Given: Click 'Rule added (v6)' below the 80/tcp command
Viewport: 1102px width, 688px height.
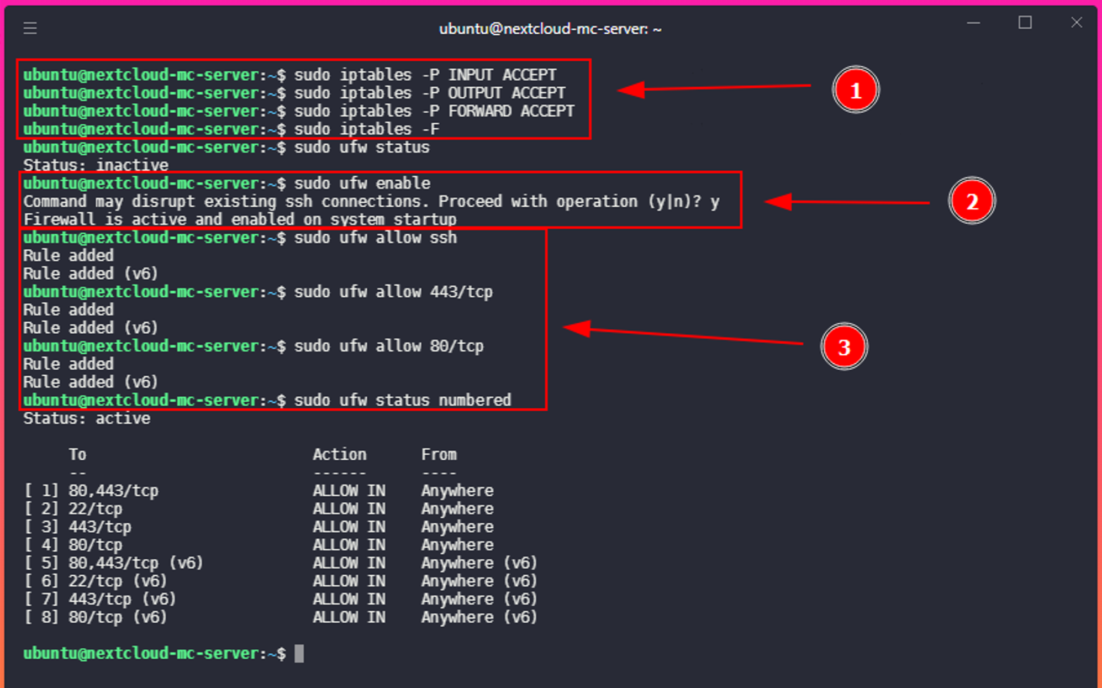Looking at the screenshot, I should point(91,382).
